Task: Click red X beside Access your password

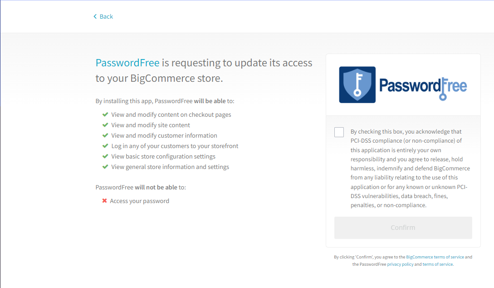Action: (105, 201)
